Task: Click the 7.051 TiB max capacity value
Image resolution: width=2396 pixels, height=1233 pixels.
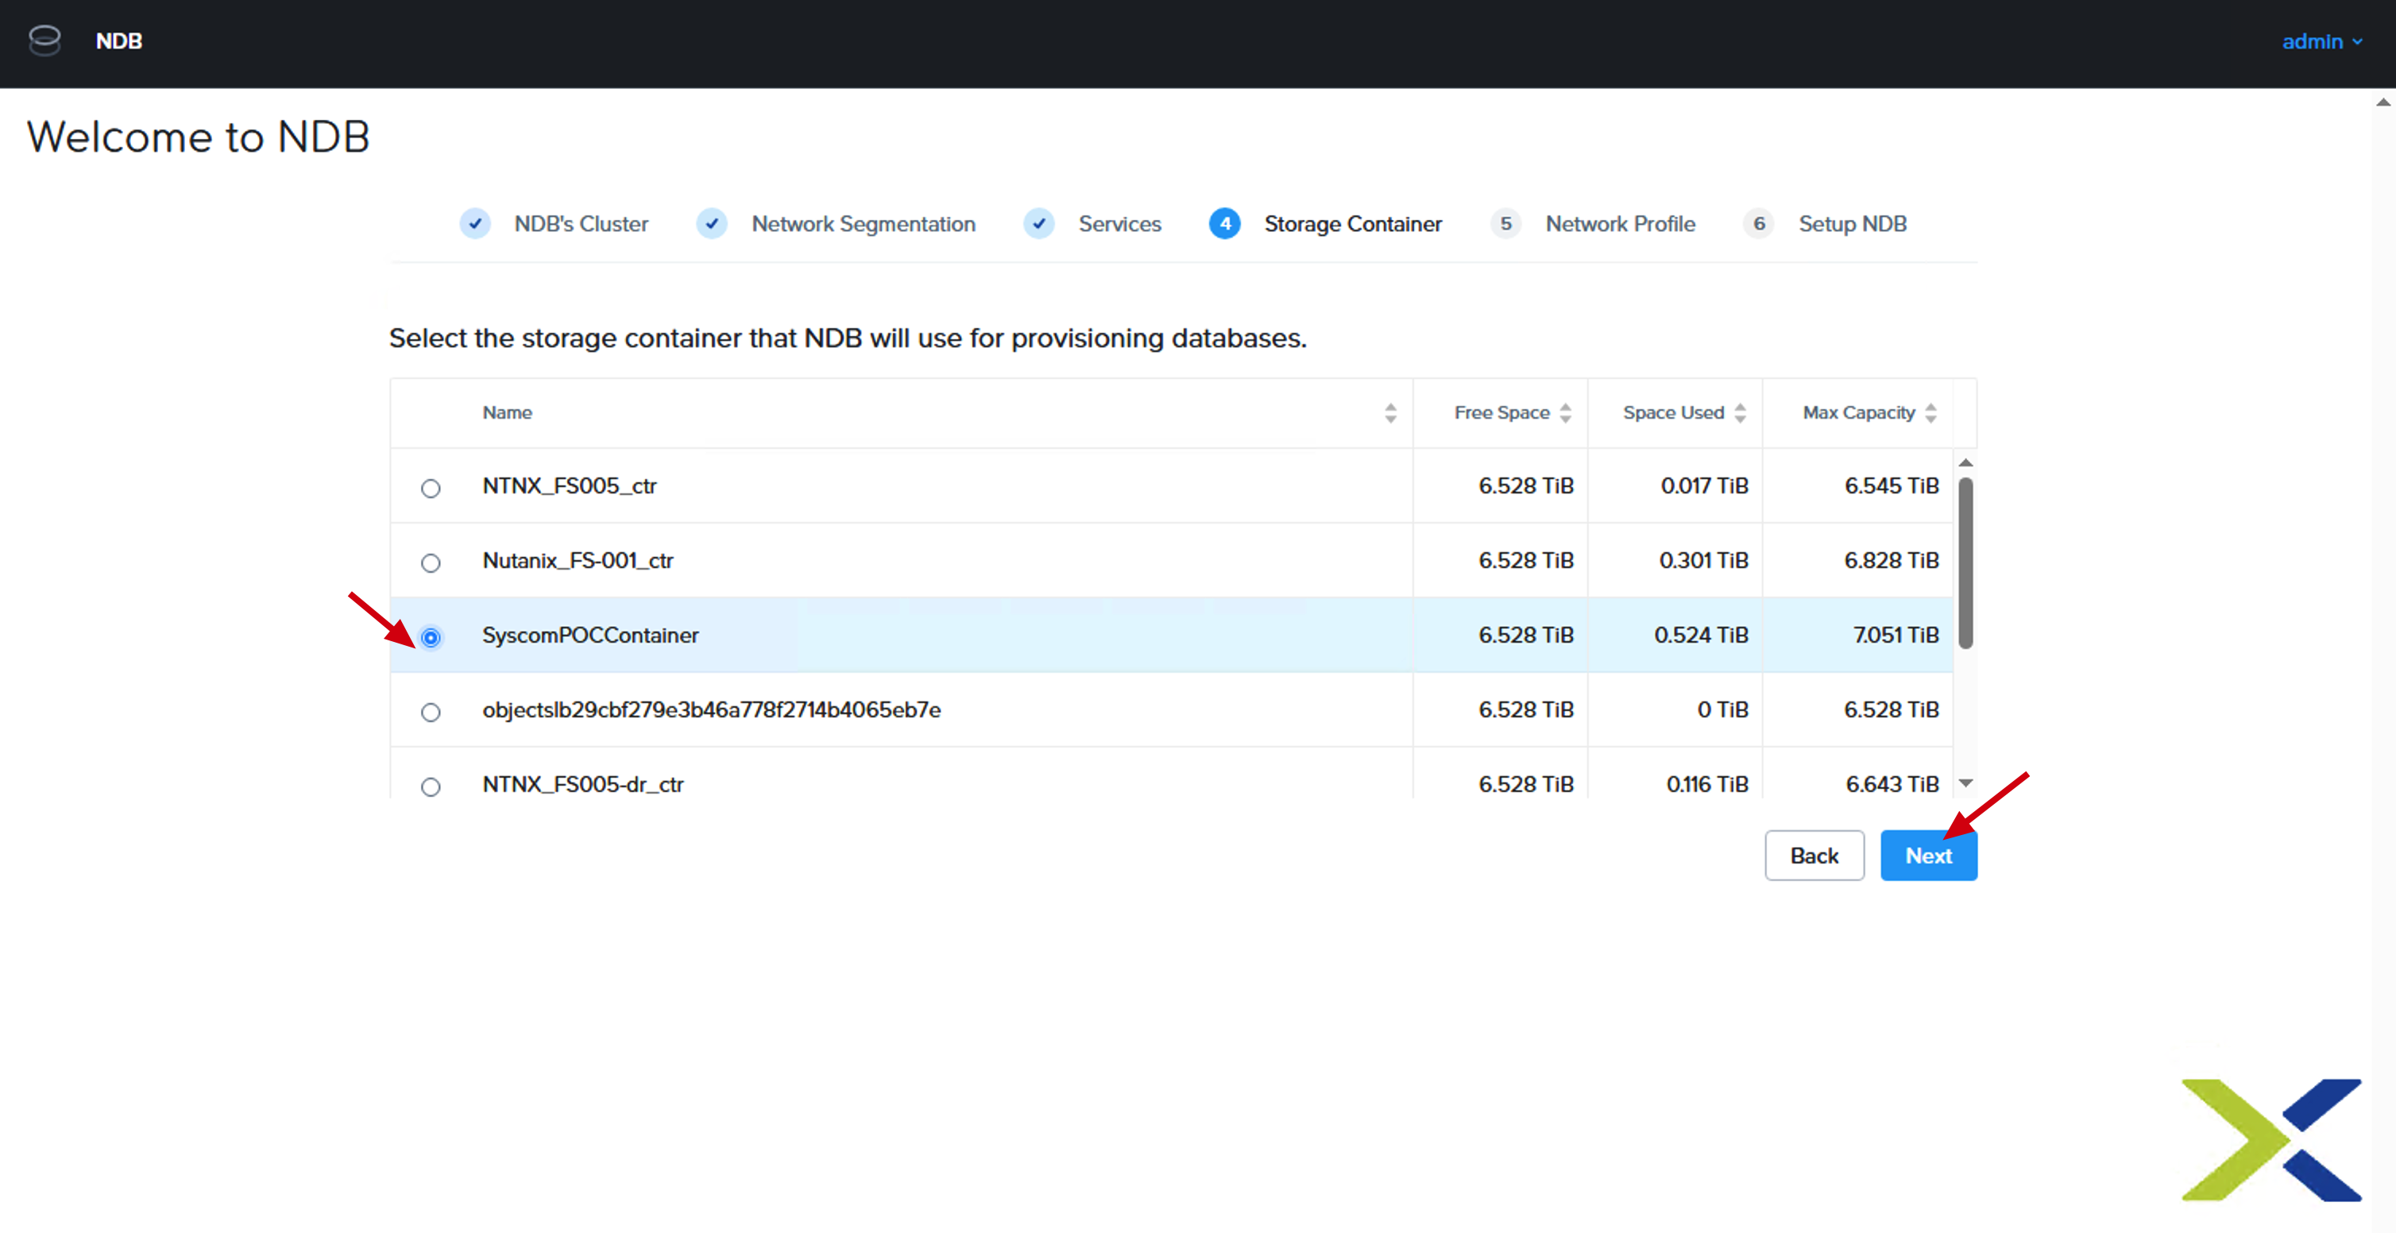Action: [x=1896, y=635]
